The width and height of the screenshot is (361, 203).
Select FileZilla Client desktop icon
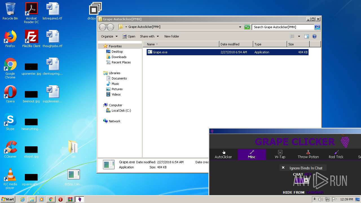31,39
